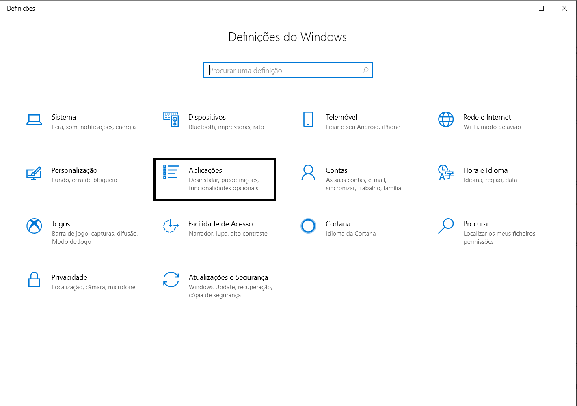Click the Contas title

pyautogui.click(x=337, y=170)
